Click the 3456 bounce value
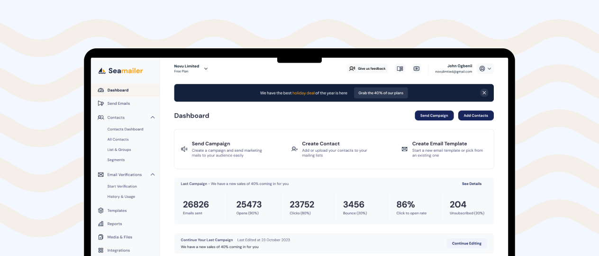 (354, 204)
